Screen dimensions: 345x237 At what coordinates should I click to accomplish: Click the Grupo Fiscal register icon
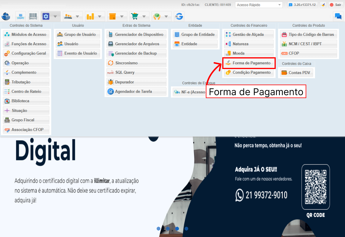7,120
